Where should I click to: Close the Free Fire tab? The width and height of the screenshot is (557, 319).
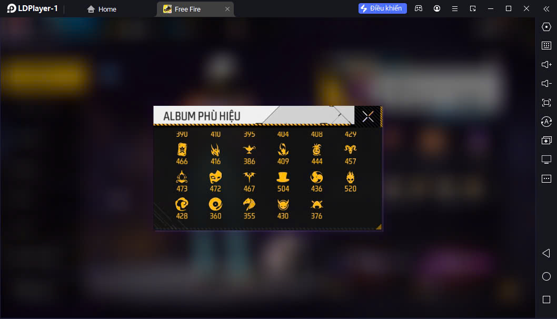pyautogui.click(x=227, y=9)
